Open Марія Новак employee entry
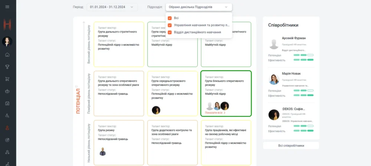The image size is (371, 166). [291, 74]
